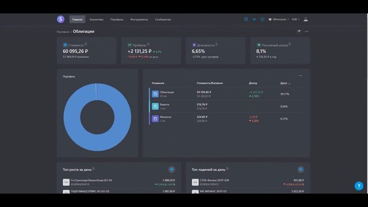
Task: Open МВ ФИНАНС 001P-01 bond link
Action: point(213,191)
